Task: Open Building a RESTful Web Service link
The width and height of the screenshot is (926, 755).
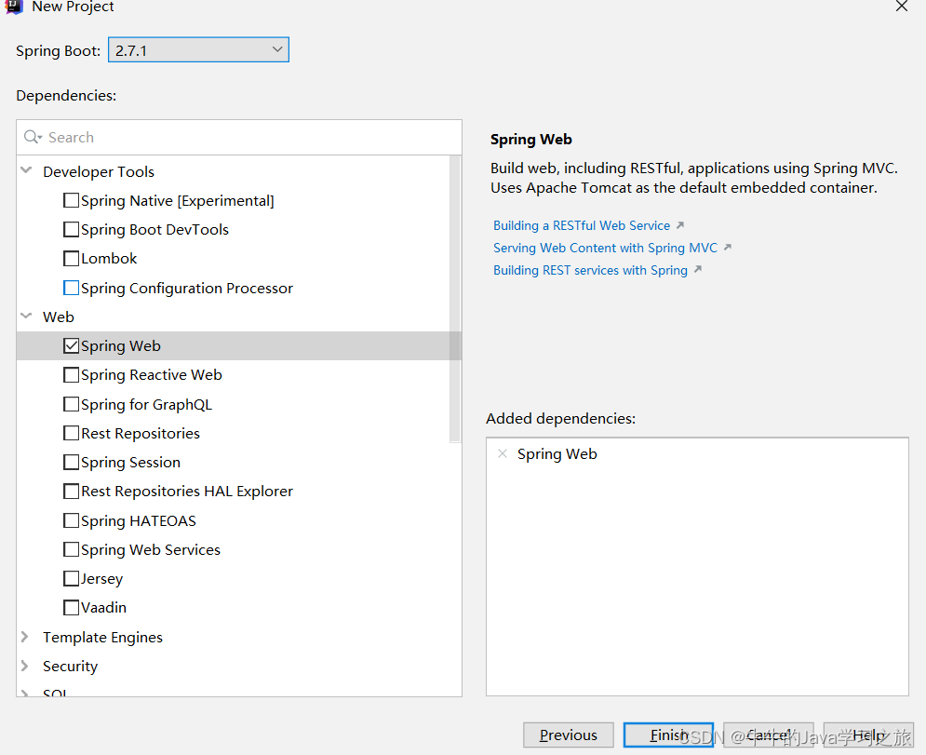Action: click(x=582, y=225)
